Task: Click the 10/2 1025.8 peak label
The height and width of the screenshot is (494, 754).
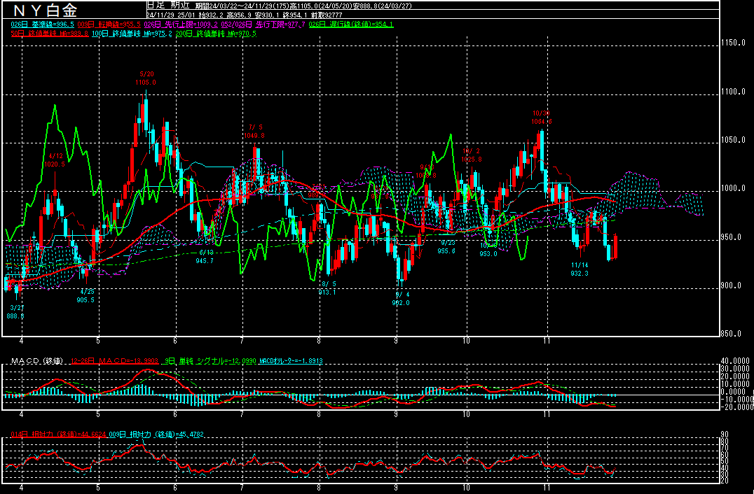Action: click(x=471, y=155)
